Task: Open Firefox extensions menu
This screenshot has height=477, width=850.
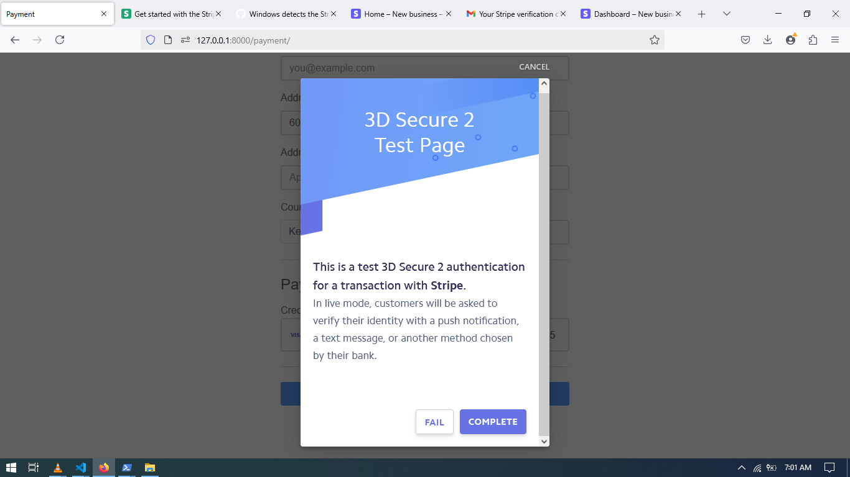Action: point(813,40)
